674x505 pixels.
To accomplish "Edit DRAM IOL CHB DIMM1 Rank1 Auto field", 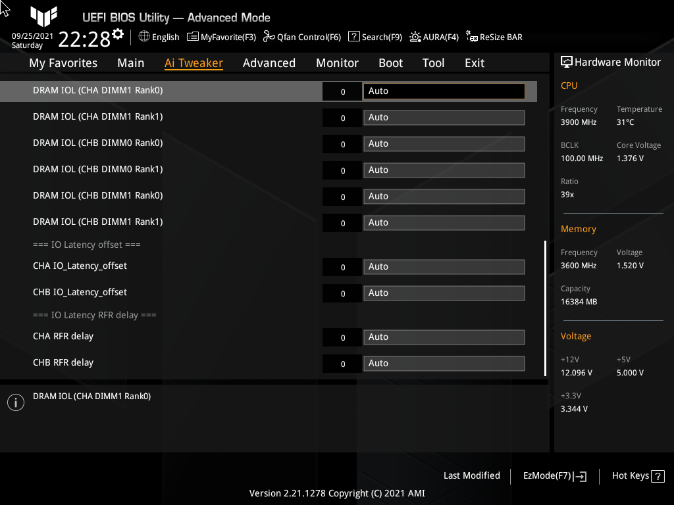I will pyautogui.click(x=444, y=223).
